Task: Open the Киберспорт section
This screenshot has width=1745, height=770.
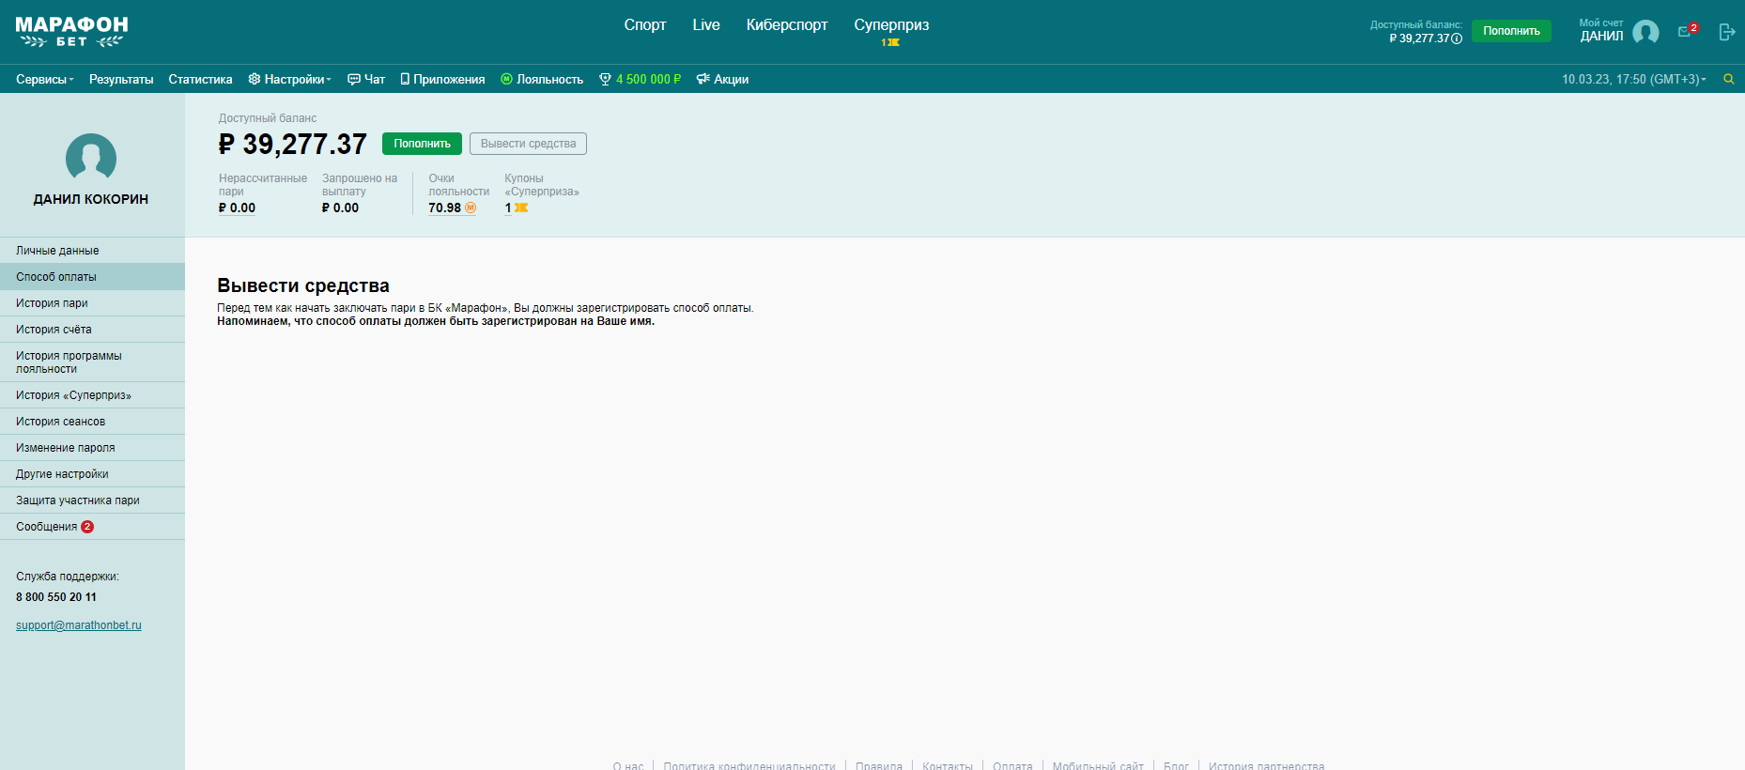Action: point(786,25)
